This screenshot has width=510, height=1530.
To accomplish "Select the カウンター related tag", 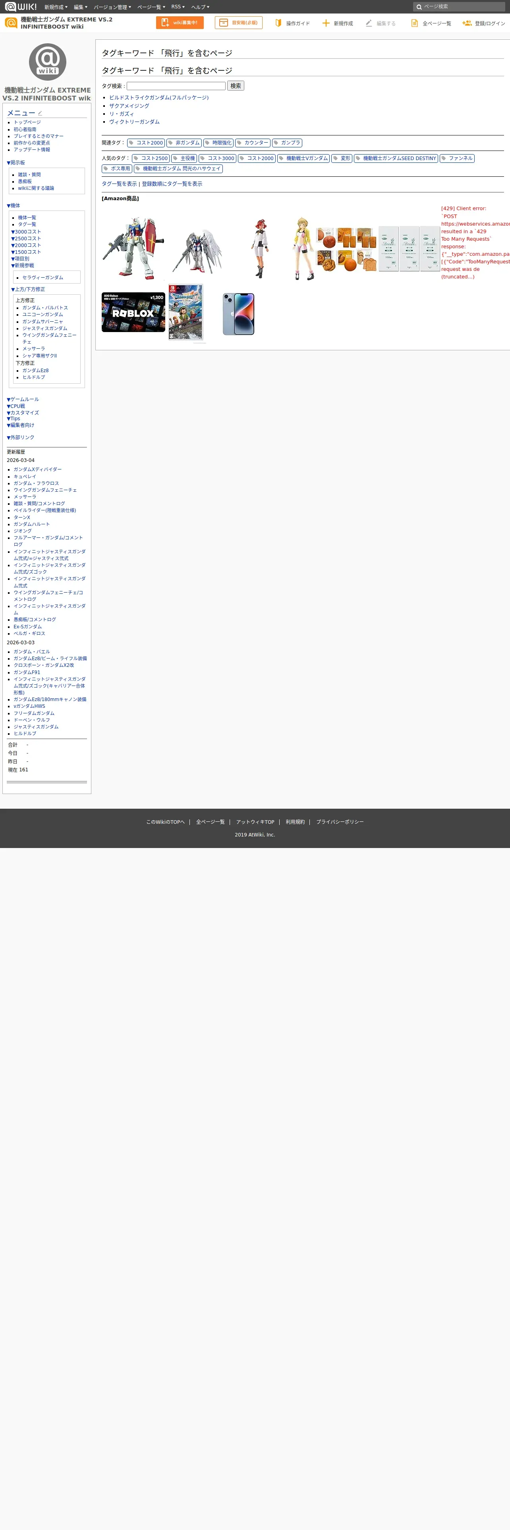I will tap(253, 143).
